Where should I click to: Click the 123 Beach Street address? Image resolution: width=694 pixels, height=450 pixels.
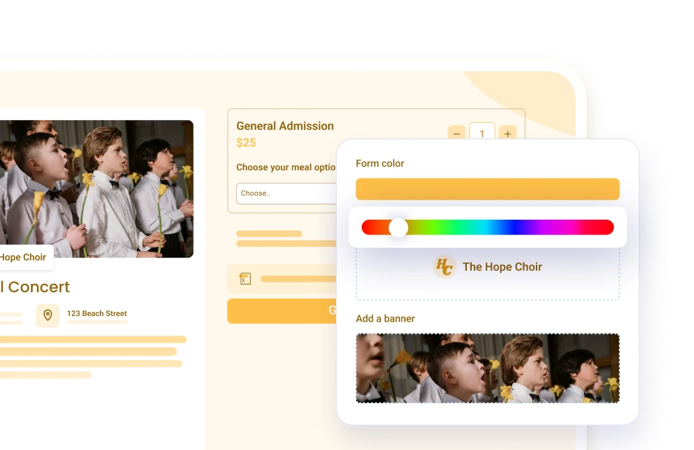coord(97,313)
